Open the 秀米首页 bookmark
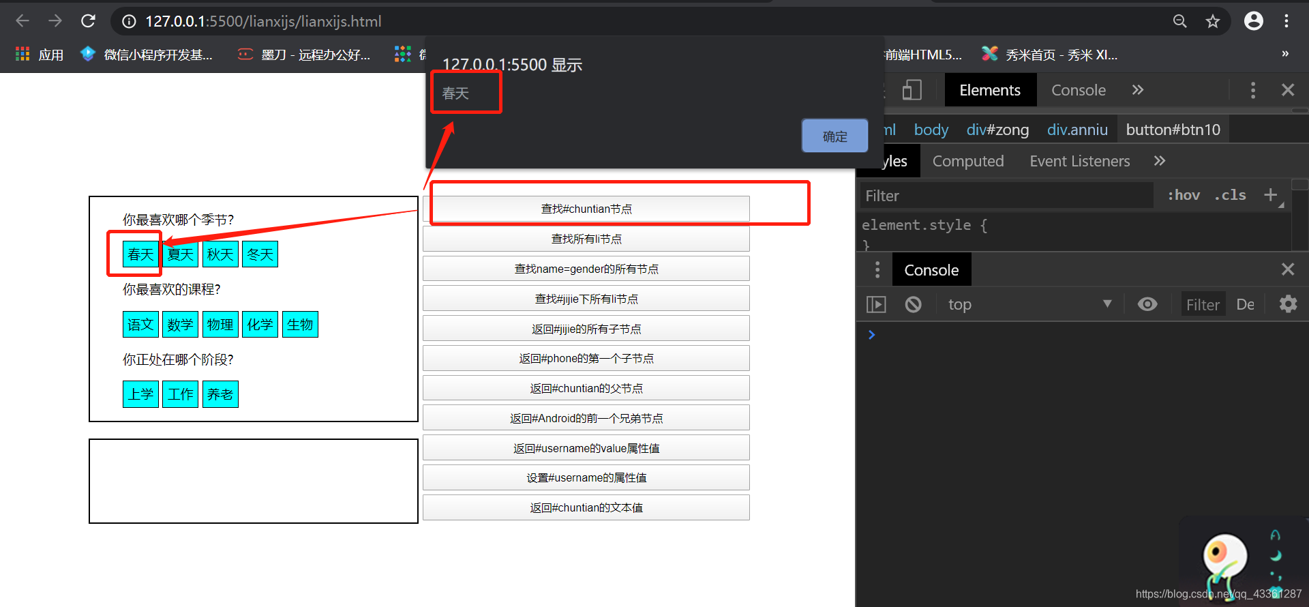The image size is (1309, 607). pyautogui.click(x=1050, y=55)
